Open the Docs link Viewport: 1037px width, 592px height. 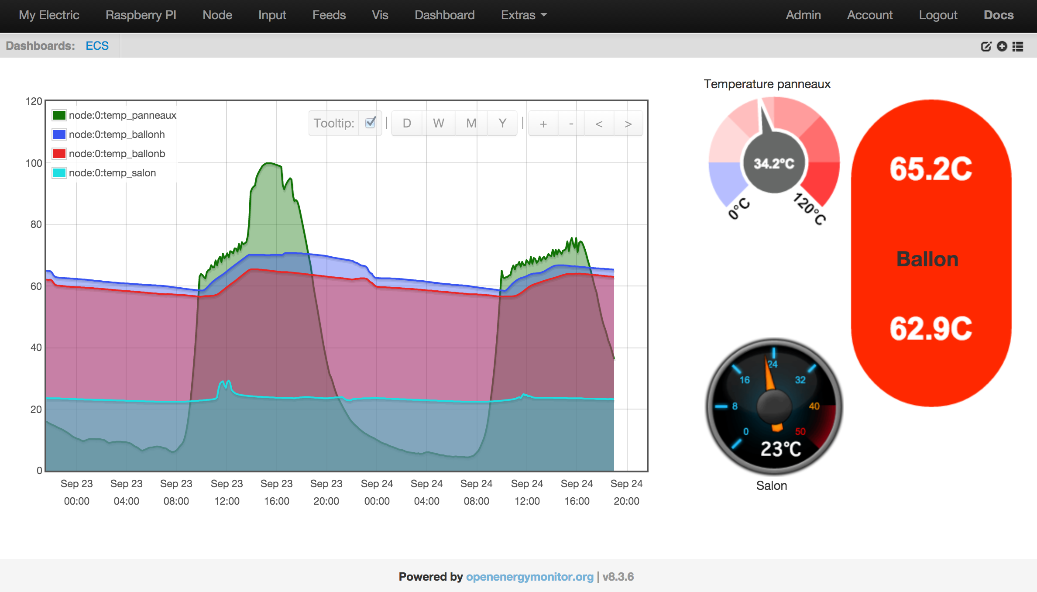999,15
